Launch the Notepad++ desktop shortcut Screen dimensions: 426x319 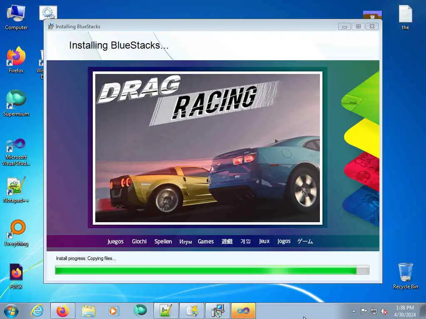click(x=16, y=189)
